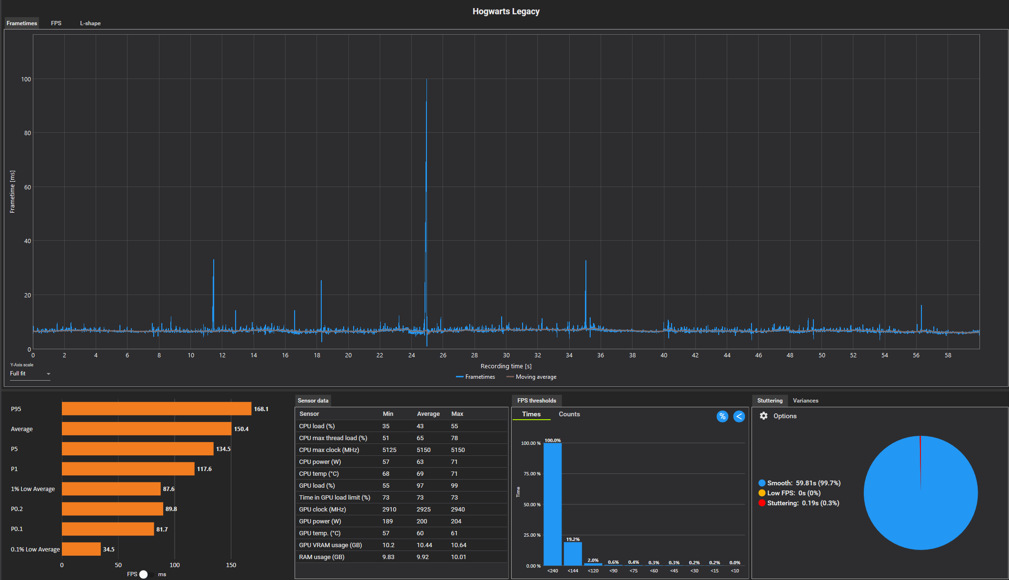The height and width of the screenshot is (580, 1009).
Task: Click the percent toggle icon in FPS thresholds
Action: [x=722, y=416]
